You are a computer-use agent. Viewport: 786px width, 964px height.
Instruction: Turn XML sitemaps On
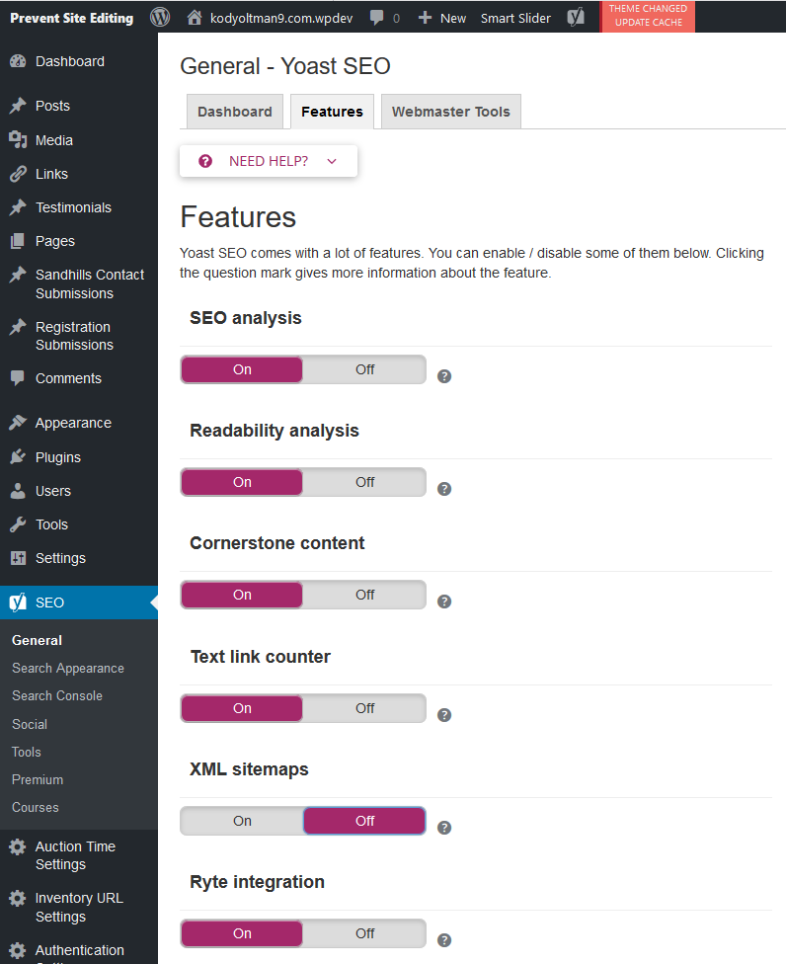coord(242,821)
